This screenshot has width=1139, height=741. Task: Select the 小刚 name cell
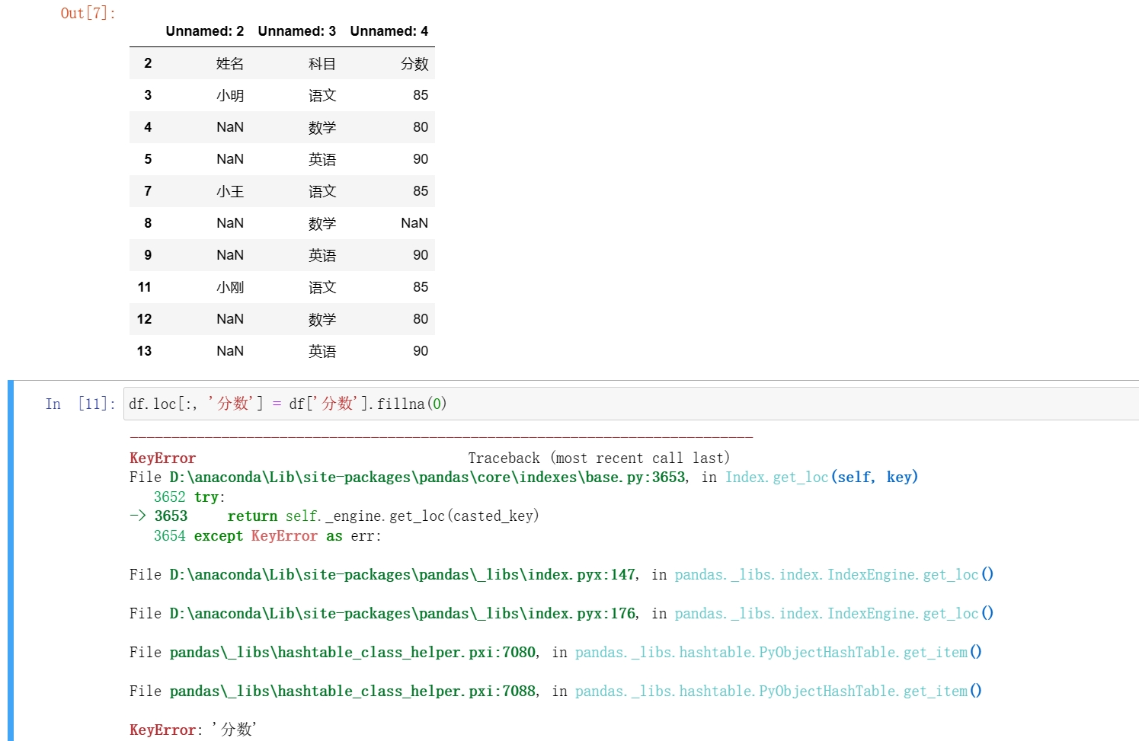(229, 287)
